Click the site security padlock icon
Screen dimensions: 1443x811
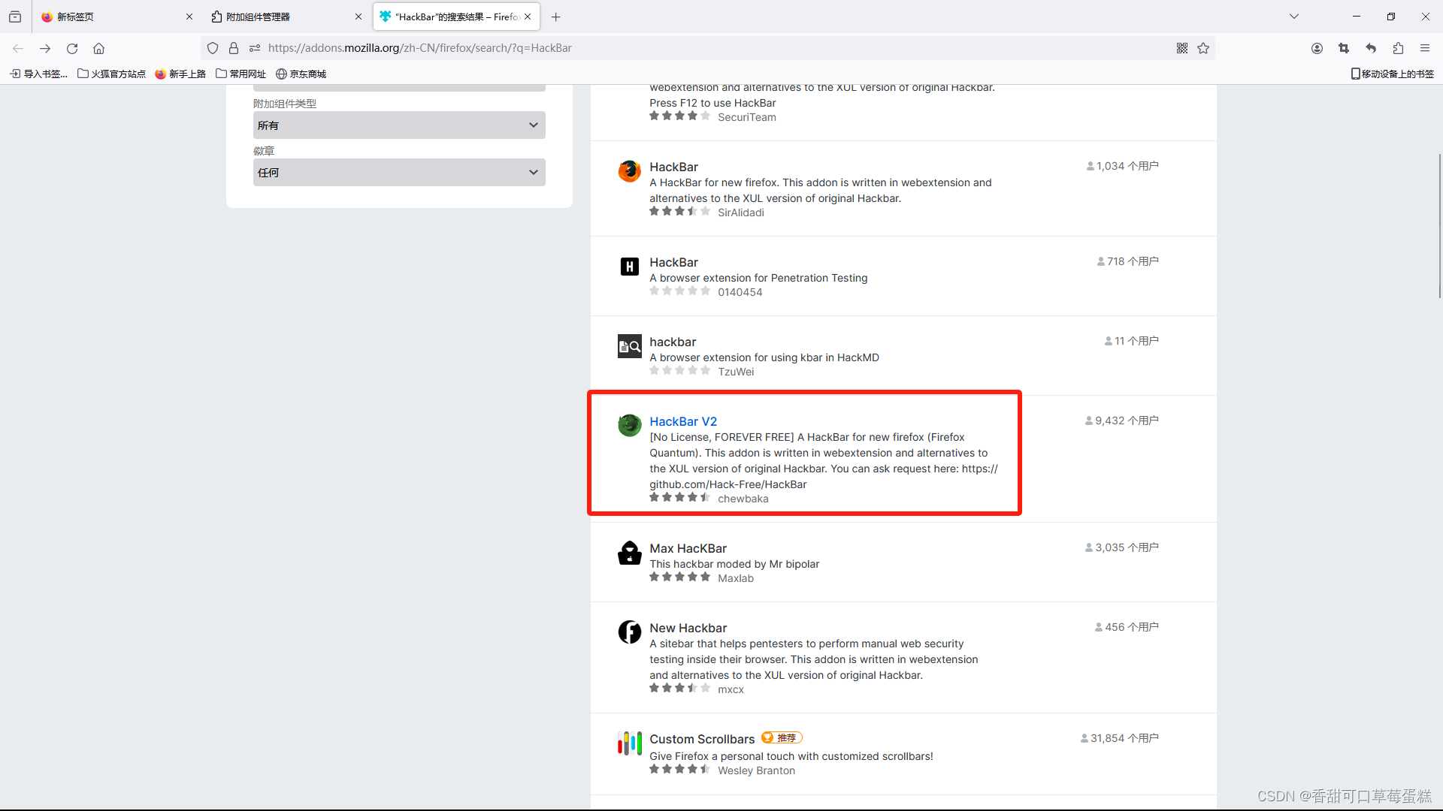234,48
